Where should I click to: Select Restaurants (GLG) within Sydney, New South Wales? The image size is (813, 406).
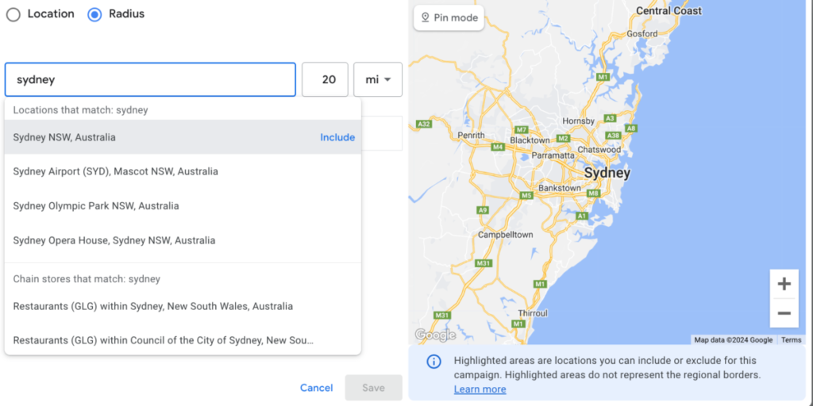click(183, 306)
